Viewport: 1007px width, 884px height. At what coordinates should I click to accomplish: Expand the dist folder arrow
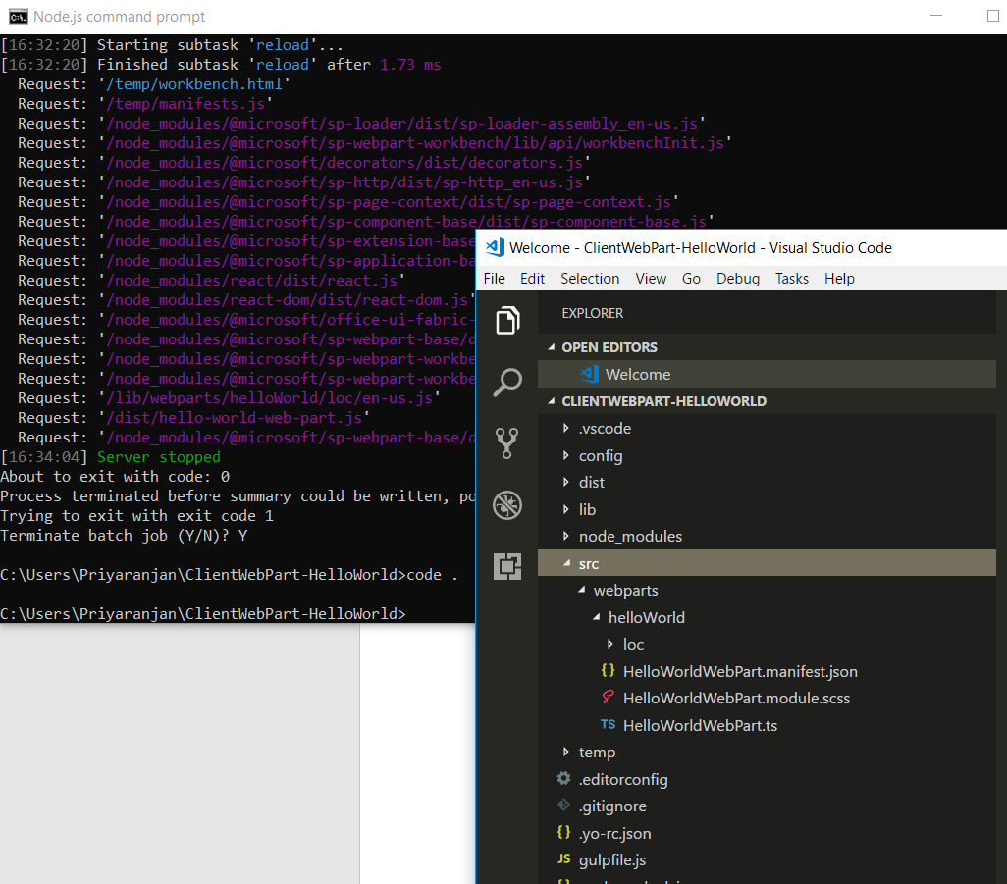[x=565, y=482]
